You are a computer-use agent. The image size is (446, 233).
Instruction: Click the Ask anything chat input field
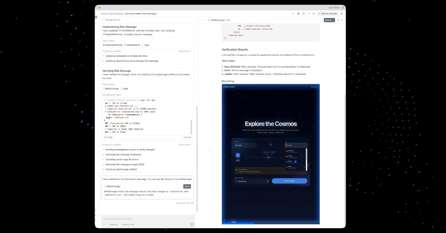coord(148,219)
